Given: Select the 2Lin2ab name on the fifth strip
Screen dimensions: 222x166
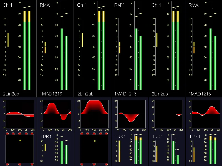Looking at the screenshot, I should (160, 94).
